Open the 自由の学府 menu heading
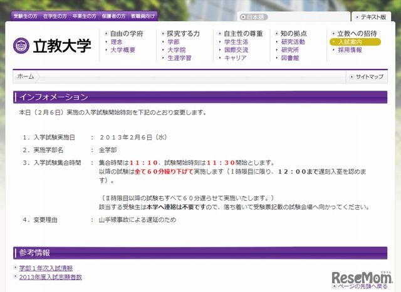Viewport: 401px width, 292px height. (x=127, y=33)
